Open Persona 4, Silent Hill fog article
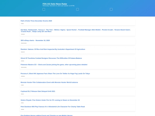The height and width of the screenshot is (116, 155). [x=55, y=74]
